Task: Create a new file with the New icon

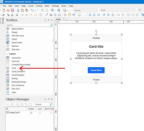Action: [x=4, y=10]
